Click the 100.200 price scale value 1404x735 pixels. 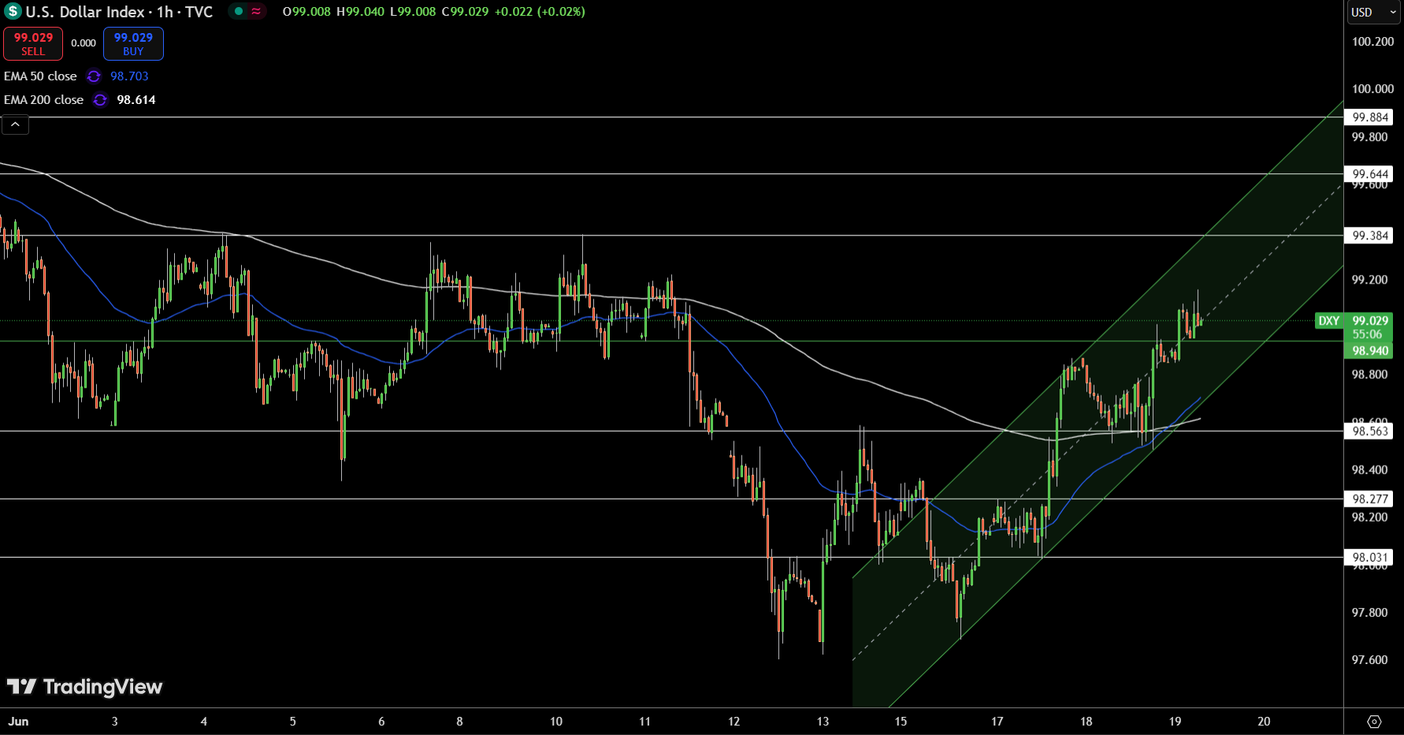coord(1372,42)
